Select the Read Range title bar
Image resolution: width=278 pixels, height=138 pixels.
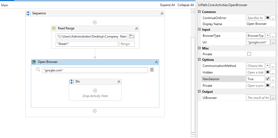(95, 28)
